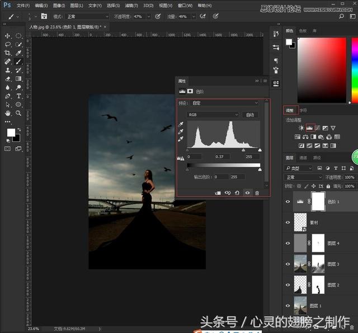Viewport: 358px width, 333px height.
Task: Choose the Zoom tool in toolbar
Action: [x=18, y=113]
